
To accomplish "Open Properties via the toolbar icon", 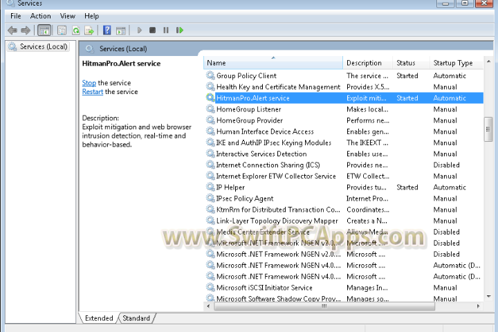I will 62,30.
